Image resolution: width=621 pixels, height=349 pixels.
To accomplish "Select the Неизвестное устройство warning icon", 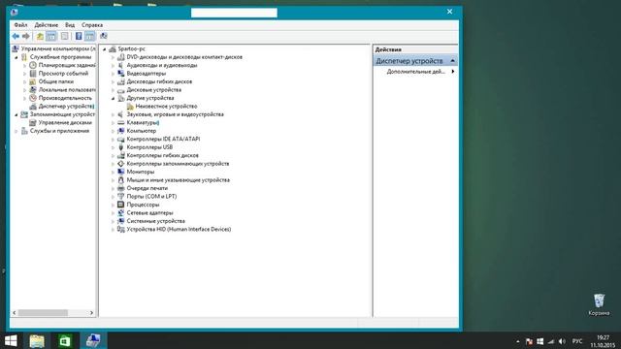I will (x=130, y=106).
